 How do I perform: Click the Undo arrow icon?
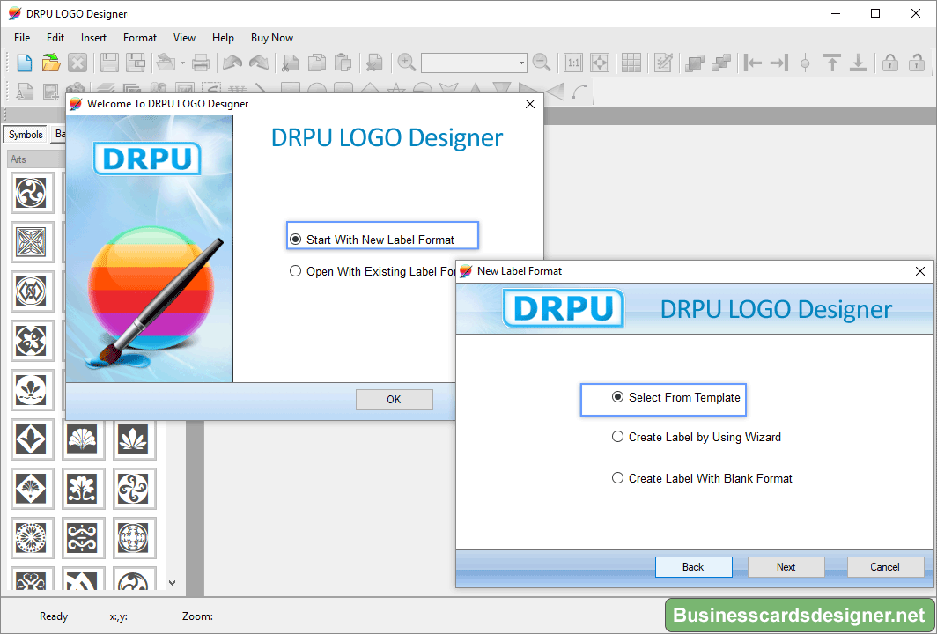232,63
